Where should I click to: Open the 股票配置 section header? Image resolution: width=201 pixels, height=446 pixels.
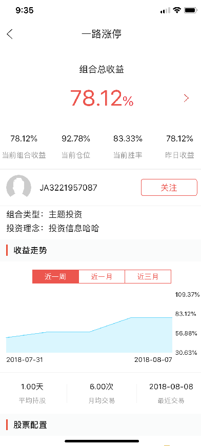pyautogui.click(x=30, y=425)
